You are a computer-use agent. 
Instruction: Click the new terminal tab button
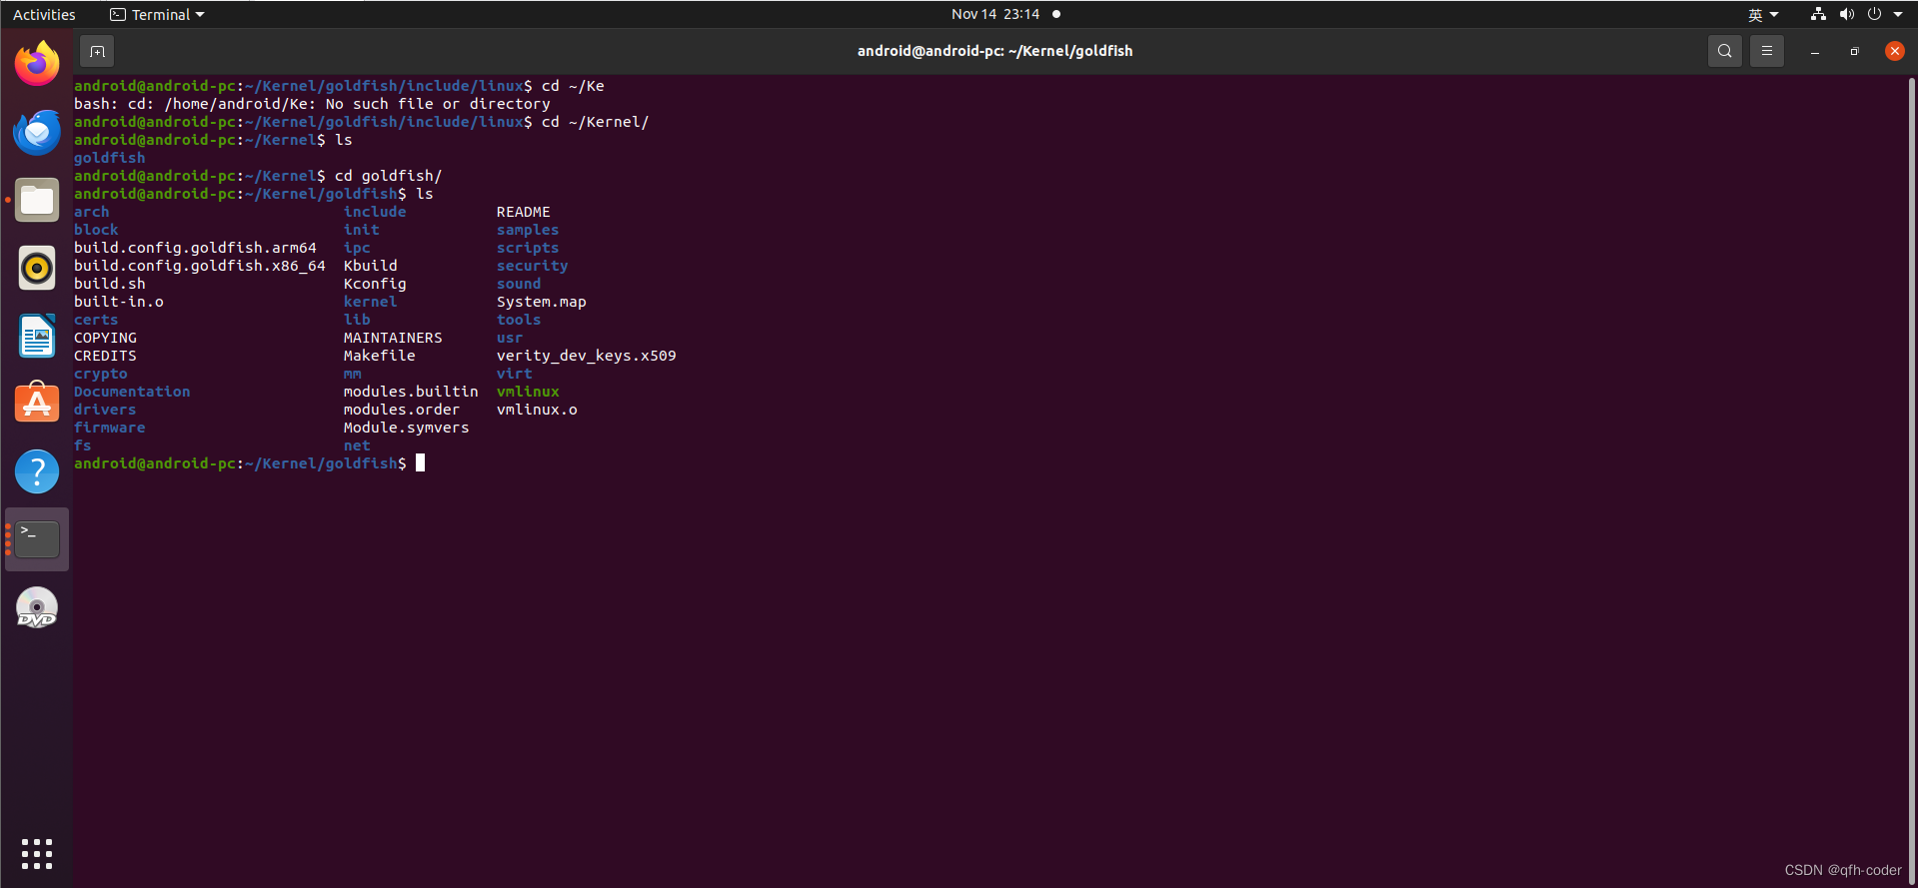pos(97,51)
